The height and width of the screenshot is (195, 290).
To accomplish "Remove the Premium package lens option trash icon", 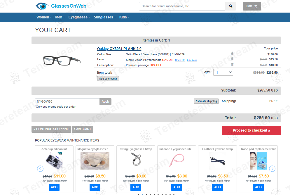I will [232, 65].
